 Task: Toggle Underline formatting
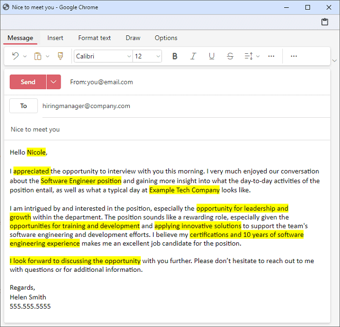[x=211, y=56]
